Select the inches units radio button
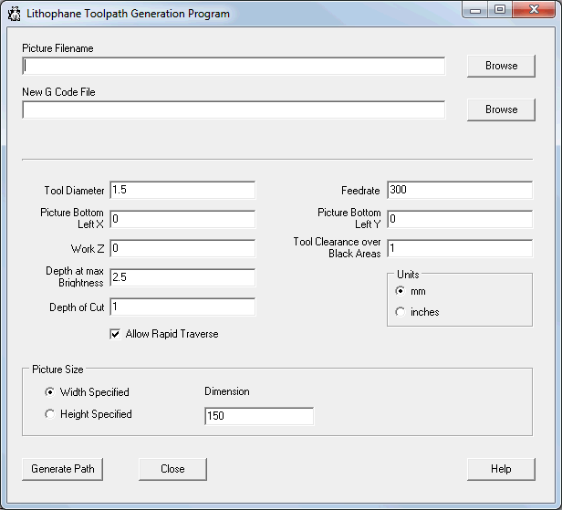 click(400, 312)
